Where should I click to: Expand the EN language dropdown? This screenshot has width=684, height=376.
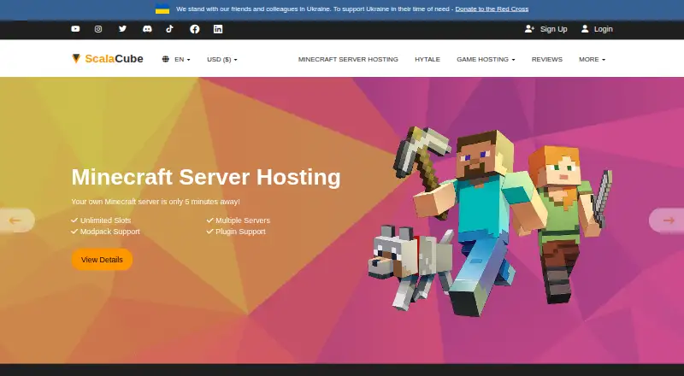(x=176, y=59)
